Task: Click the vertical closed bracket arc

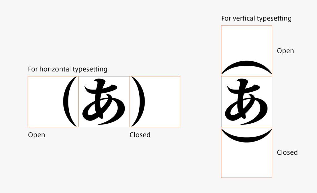Action: 247,136
